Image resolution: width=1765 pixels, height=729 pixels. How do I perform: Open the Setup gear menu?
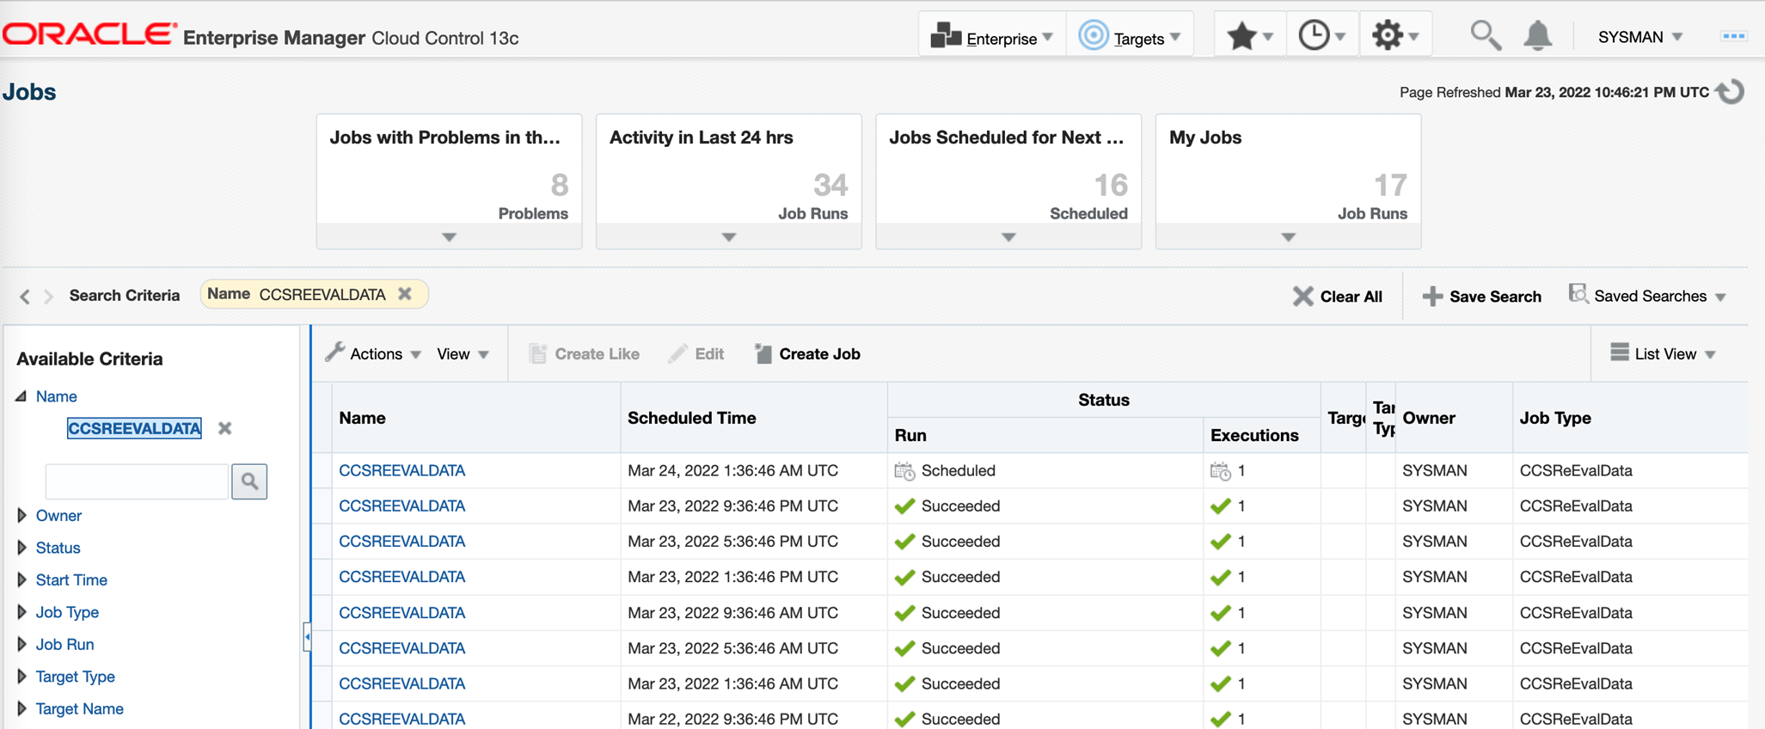pyautogui.click(x=1394, y=36)
